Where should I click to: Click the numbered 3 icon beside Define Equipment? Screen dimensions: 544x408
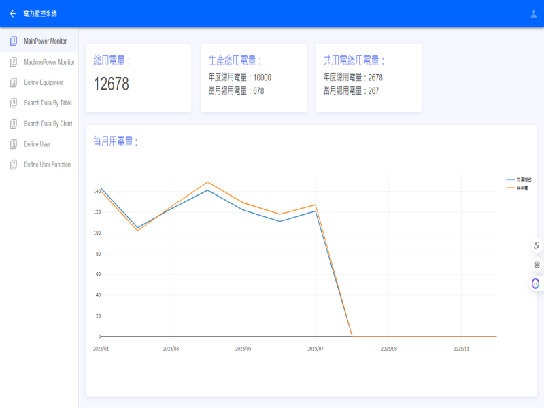tap(14, 82)
